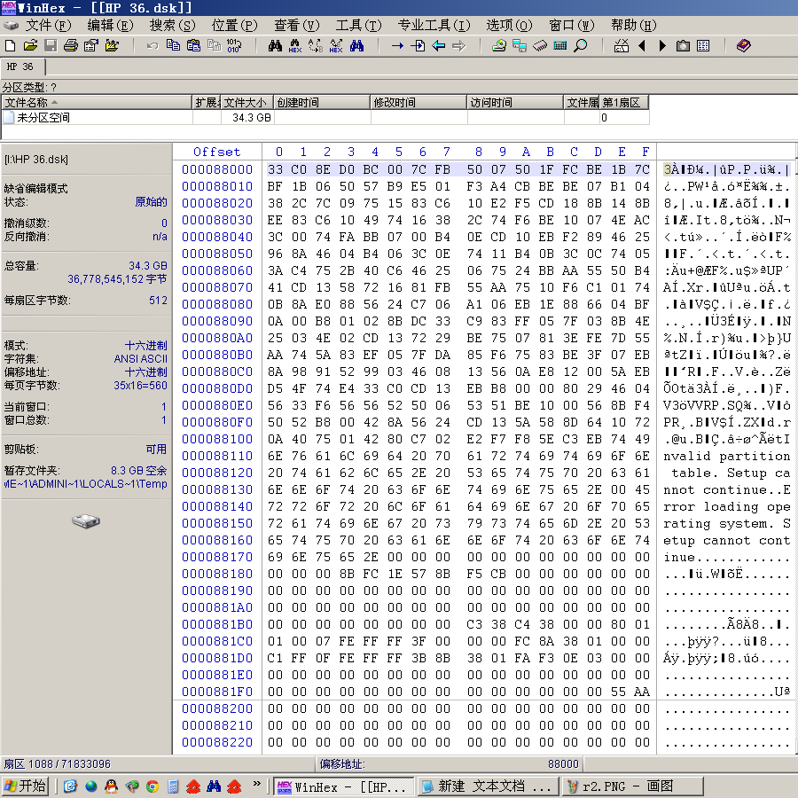Sort by the 文件名称 column header

pos(96,102)
